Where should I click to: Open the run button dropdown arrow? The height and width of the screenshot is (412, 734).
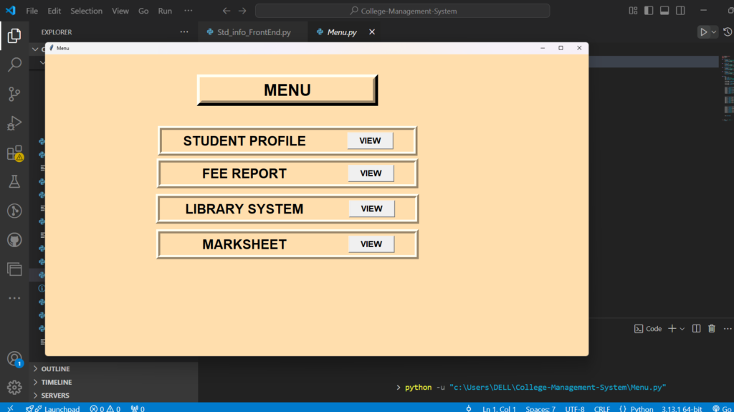tap(713, 32)
